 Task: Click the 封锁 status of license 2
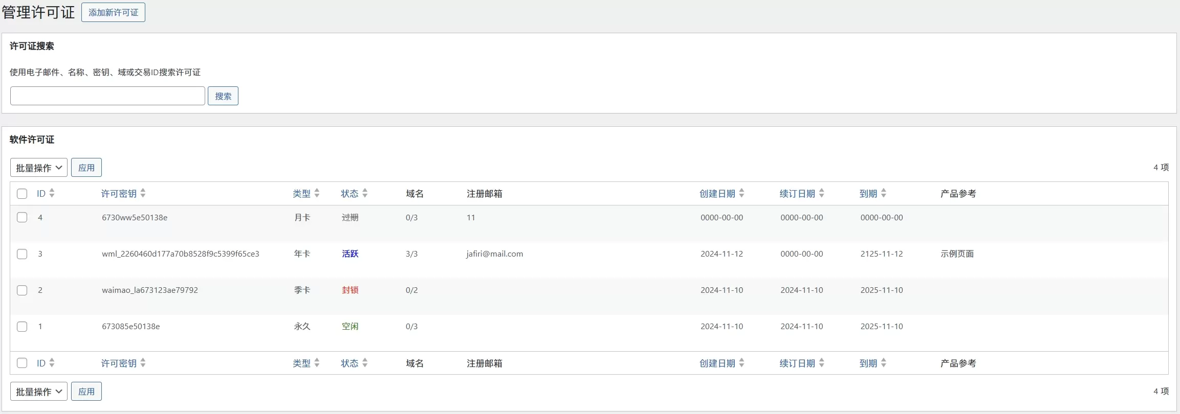click(x=350, y=290)
